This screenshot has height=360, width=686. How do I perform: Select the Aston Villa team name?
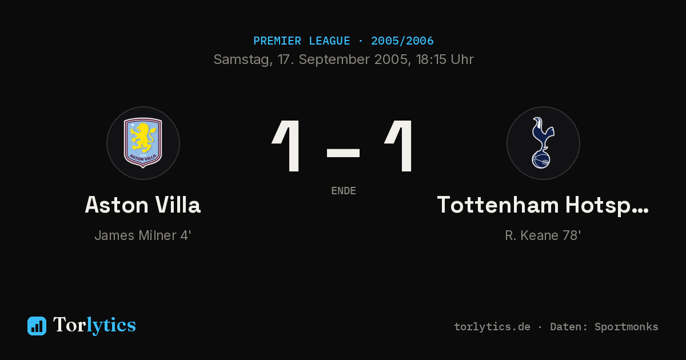143,205
